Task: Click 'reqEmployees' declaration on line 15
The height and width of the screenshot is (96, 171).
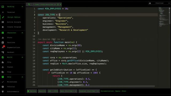Action: [57, 51]
